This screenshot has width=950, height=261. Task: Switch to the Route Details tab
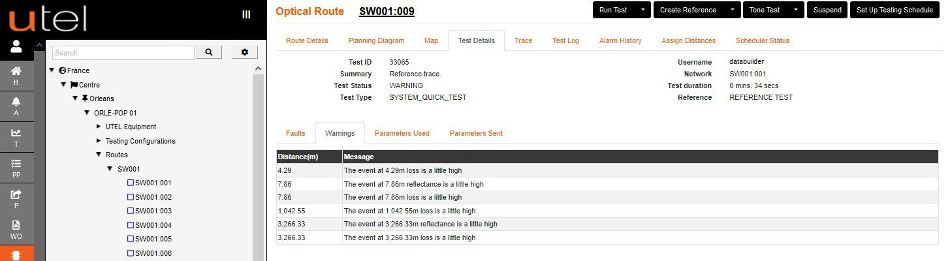pyautogui.click(x=307, y=40)
